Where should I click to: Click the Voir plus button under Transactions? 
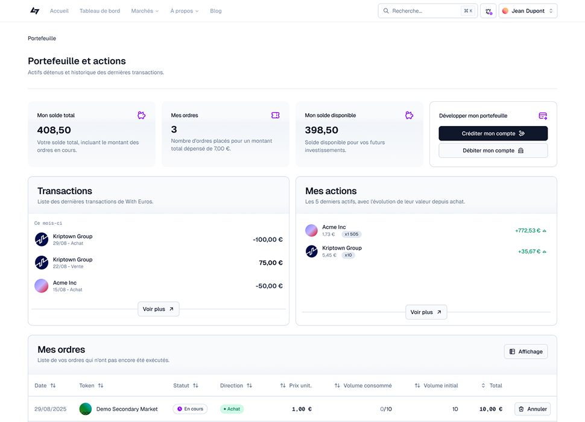click(x=159, y=309)
